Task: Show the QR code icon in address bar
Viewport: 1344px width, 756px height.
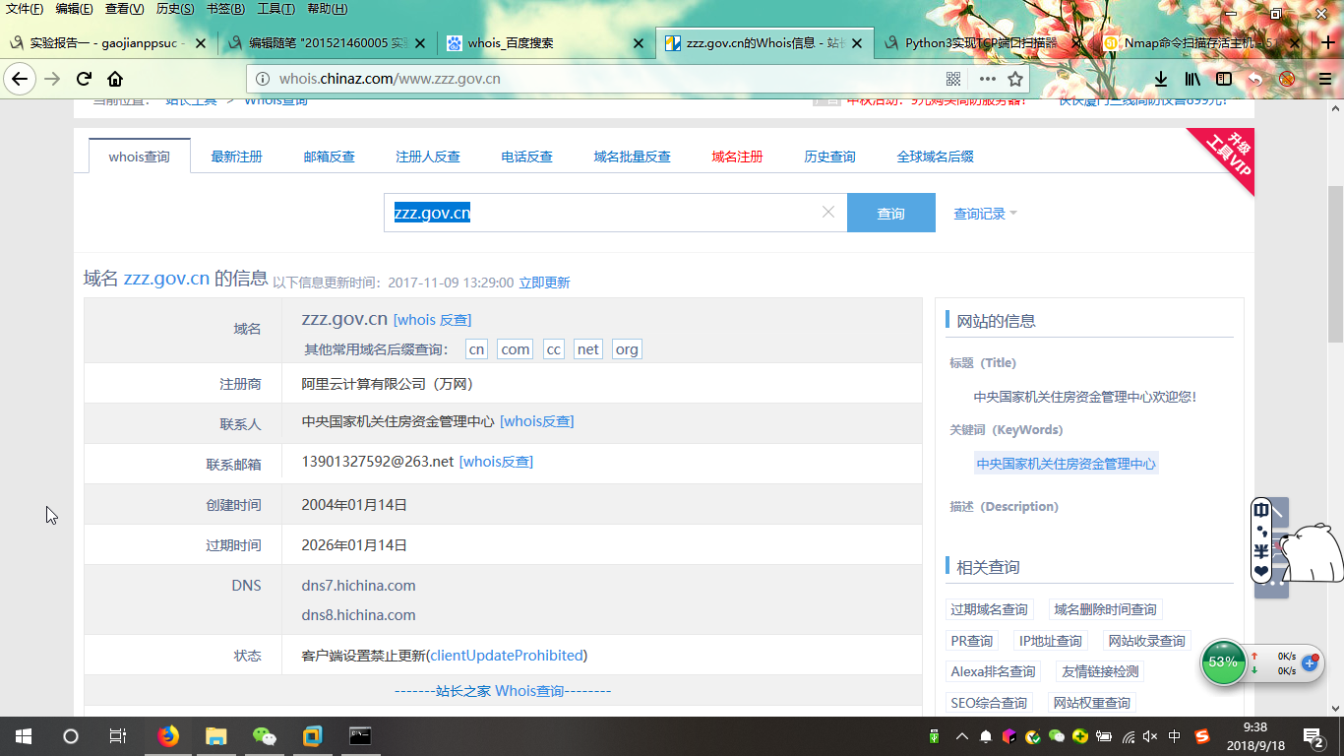Action: point(953,79)
